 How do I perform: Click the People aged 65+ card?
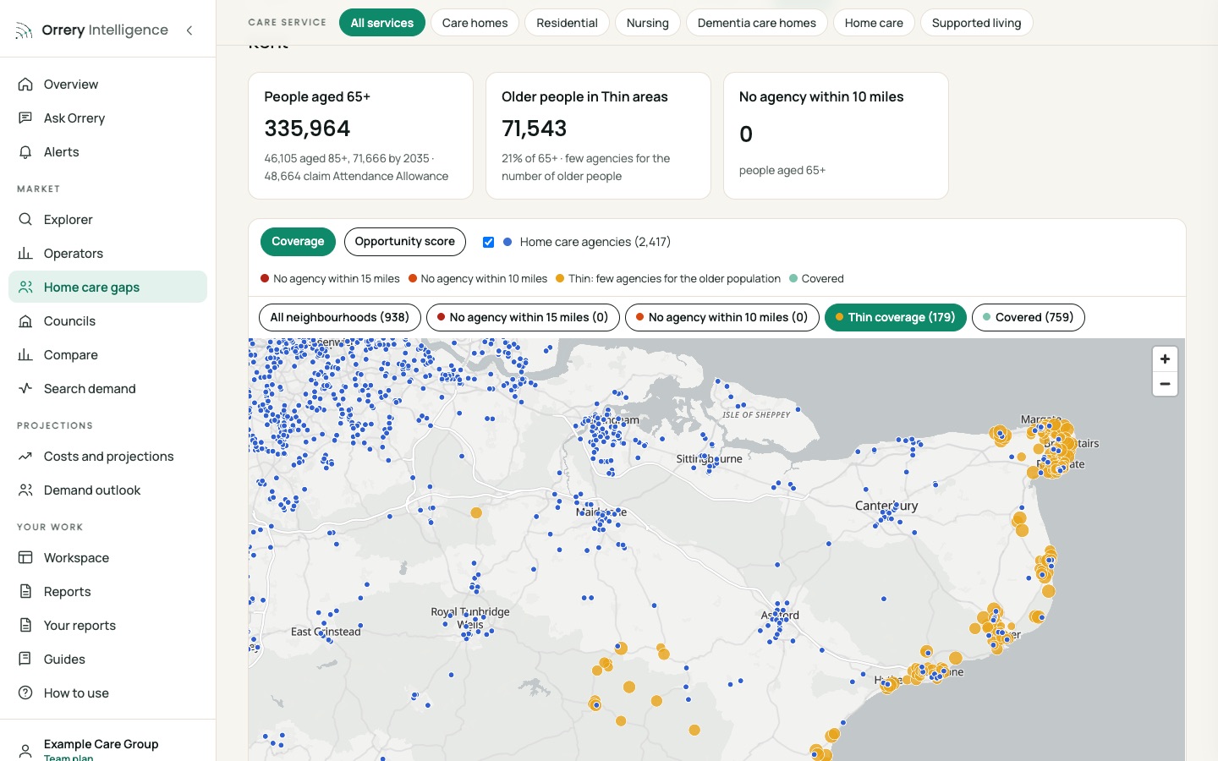tap(360, 136)
